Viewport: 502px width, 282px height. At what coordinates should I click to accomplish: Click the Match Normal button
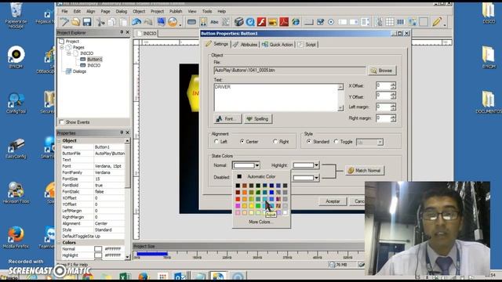(x=364, y=171)
